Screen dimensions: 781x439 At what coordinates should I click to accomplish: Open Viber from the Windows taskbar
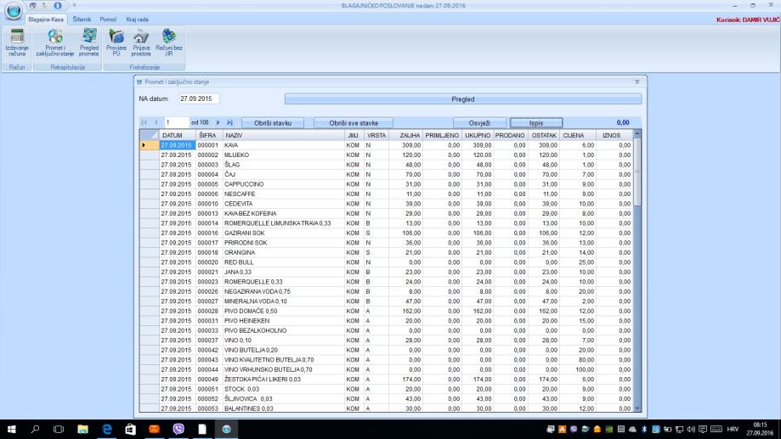coord(179,430)
